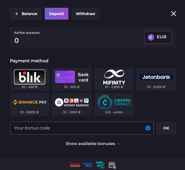
Task: Select the Deposit tab
Action: point(57,14)
